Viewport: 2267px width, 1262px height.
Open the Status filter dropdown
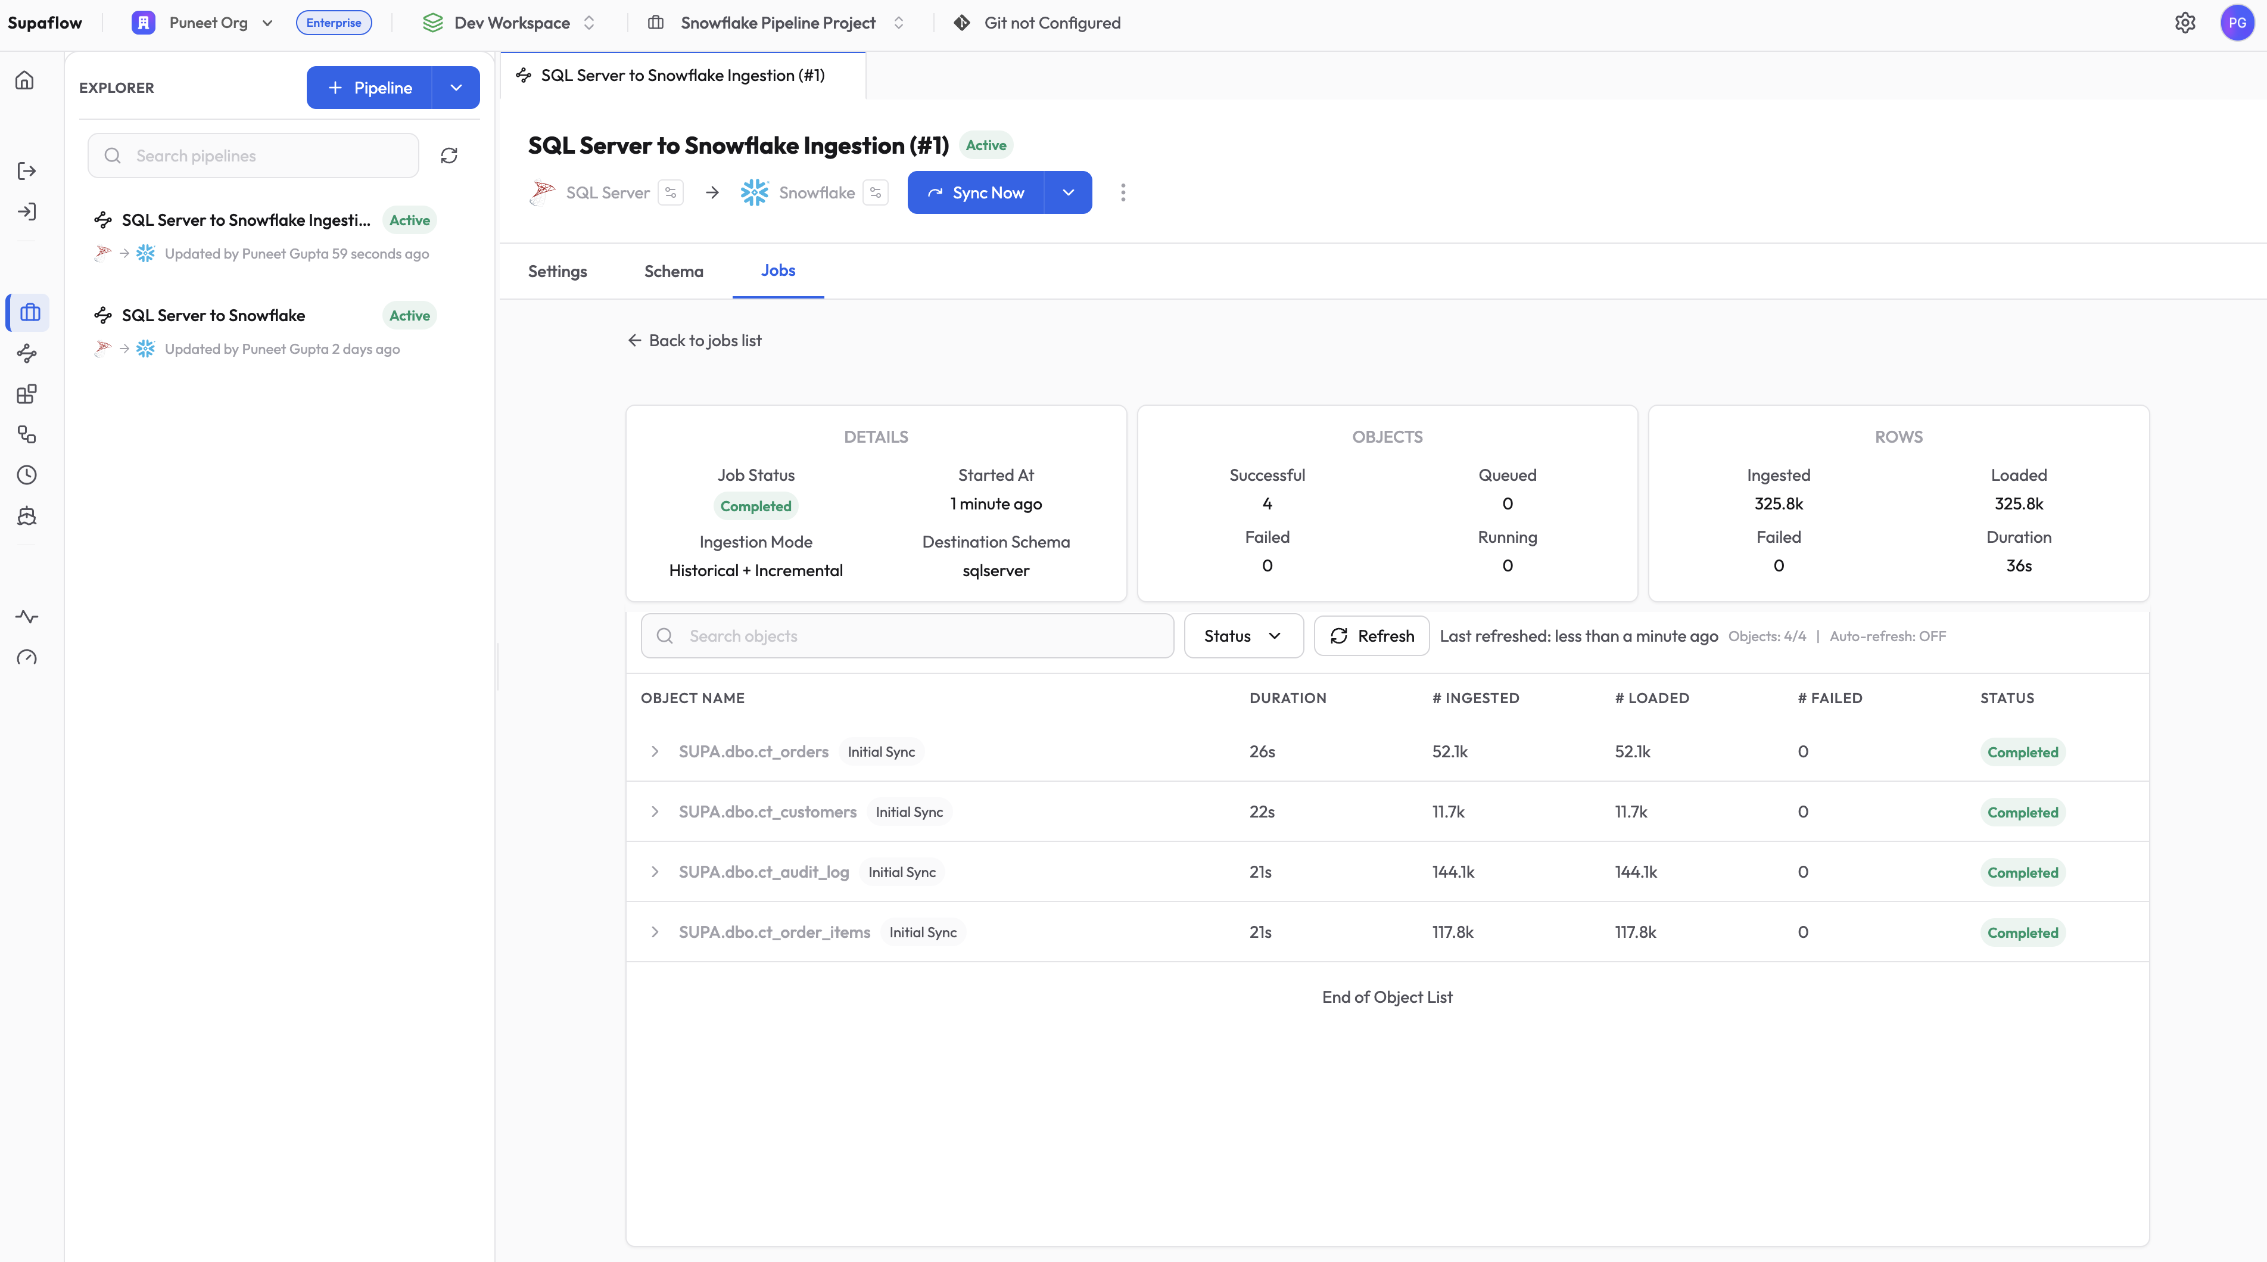pyautogui.click(x=1243, y=635)
